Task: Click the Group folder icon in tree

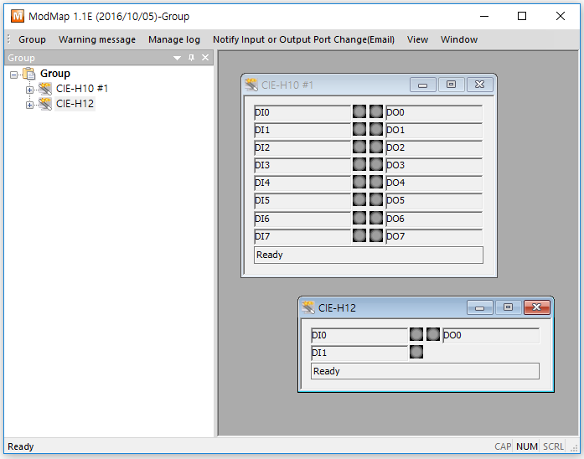Action: (x=29, y=74)
